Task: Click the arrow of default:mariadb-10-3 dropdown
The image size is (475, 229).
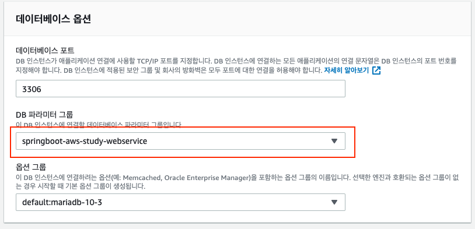Action: [x=334, y=202]
